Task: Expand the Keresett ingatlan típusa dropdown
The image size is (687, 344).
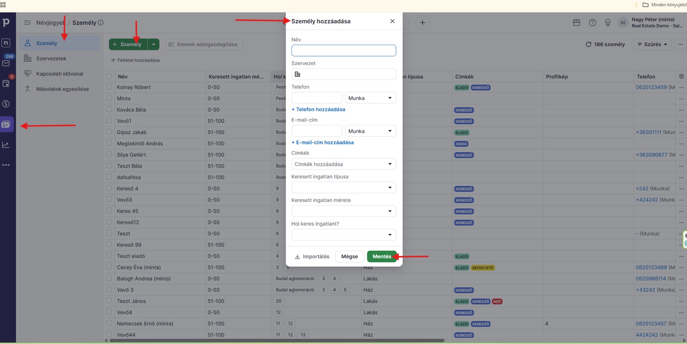Action: [x=343, y=188]
